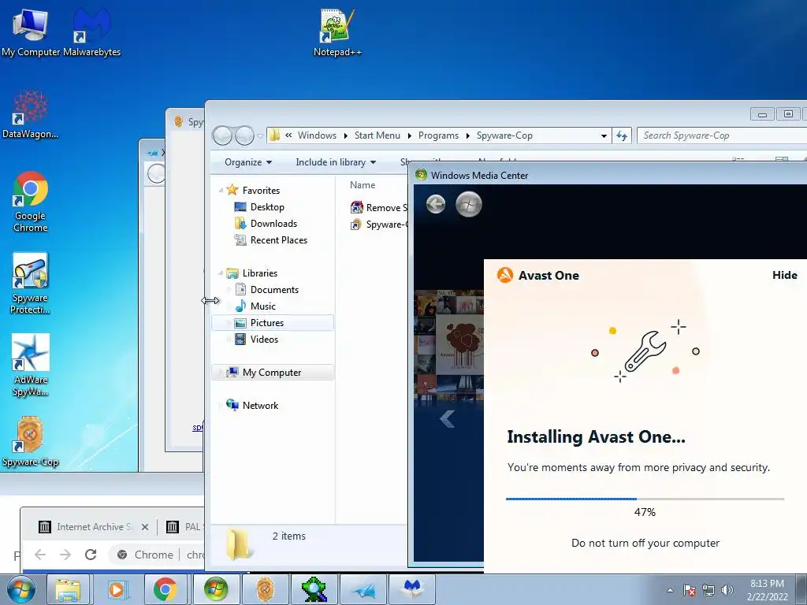Select Recent Places under Favorites
The width and height of the screenshot is (807, 605).
(x=278, y=239)
